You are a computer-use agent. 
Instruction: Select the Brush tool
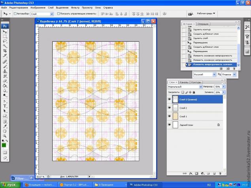(x=5, y=66)
